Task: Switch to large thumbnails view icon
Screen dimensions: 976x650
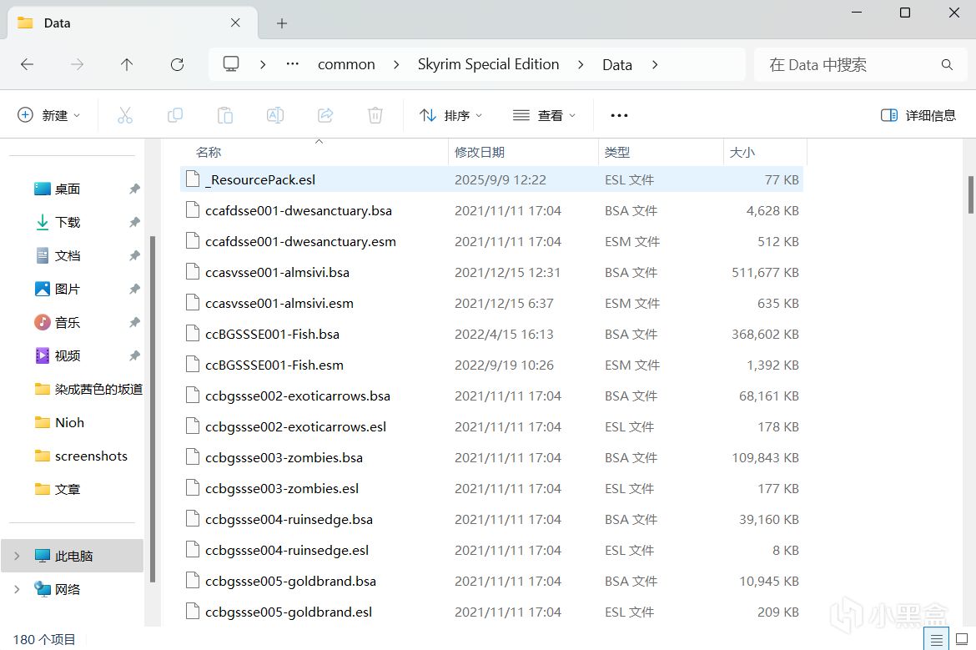Action: click(962, 639)
